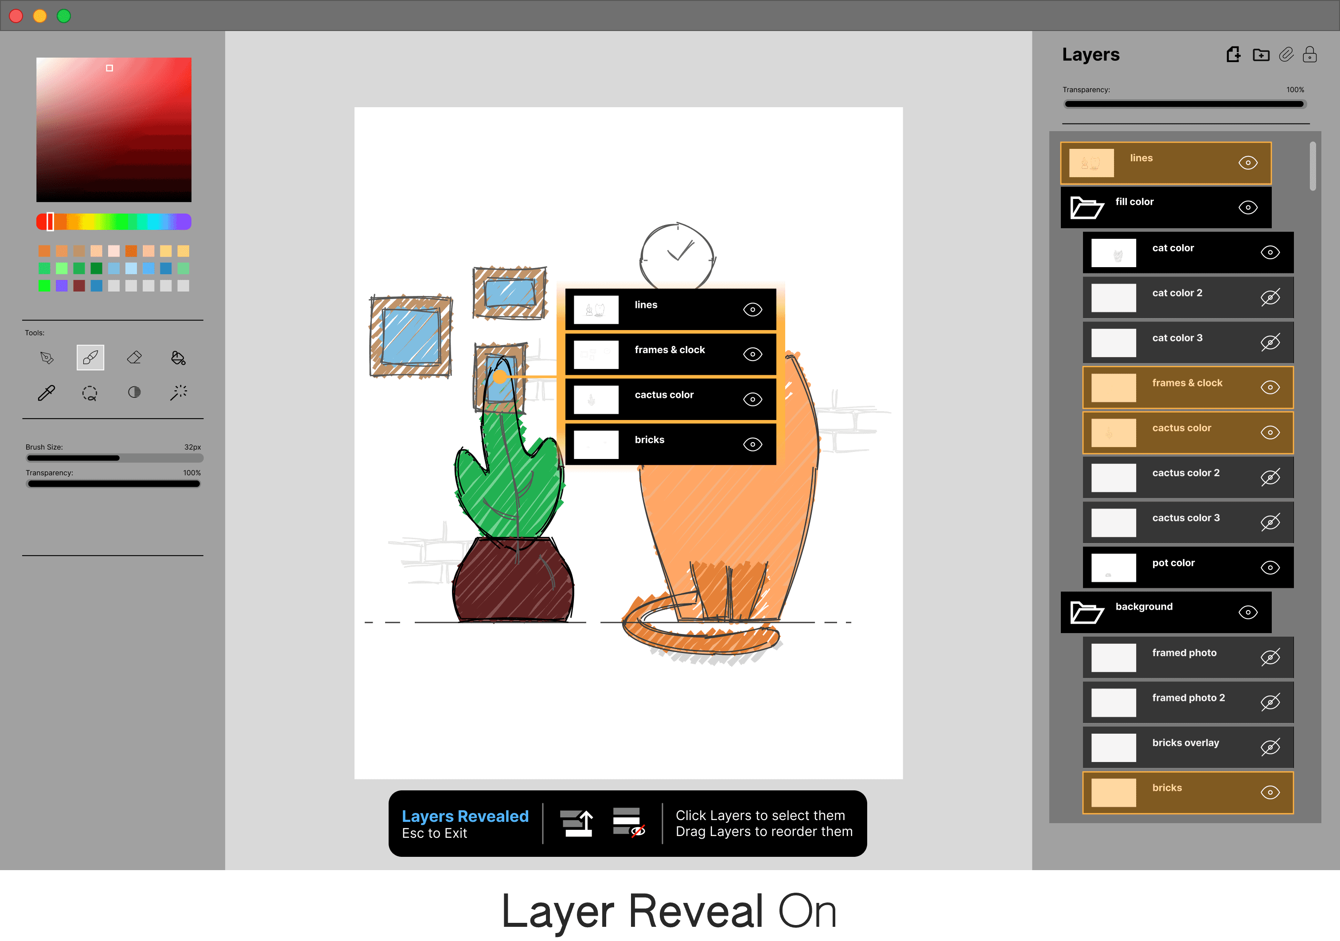Select the Paint Bucket fill tool
Screen dimensions: 1340x941
(178, 358)
